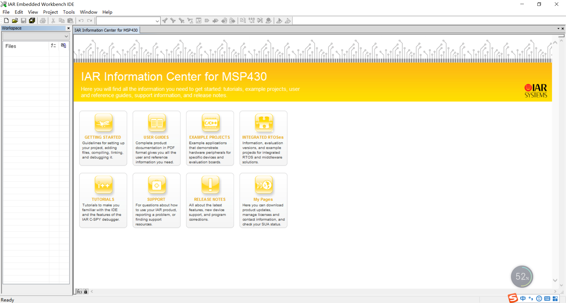
Task: Expand the toolbar quick search dropdown
Action: (157, 21)
